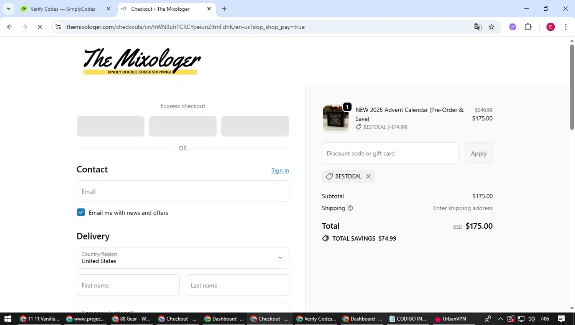Uncheck Email me with news and offers
The image size is (575, 325).
pos(81,213)
